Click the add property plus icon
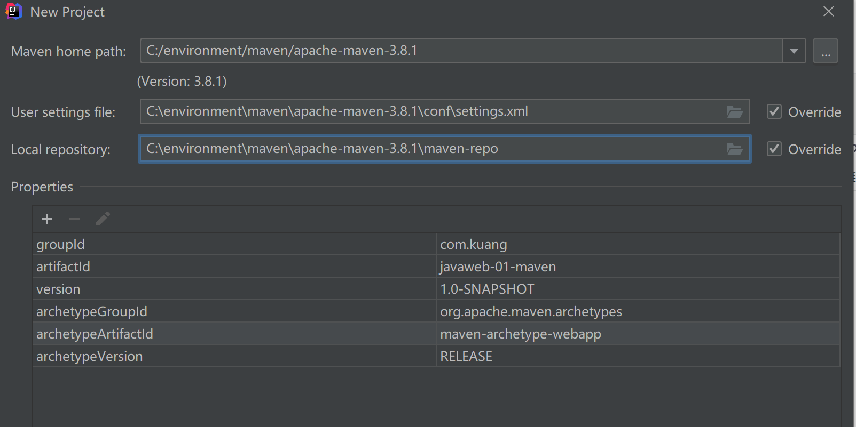Screen dimensions: 856x427 [x=47, y=219]
